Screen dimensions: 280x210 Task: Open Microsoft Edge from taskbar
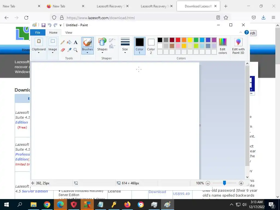60,205
